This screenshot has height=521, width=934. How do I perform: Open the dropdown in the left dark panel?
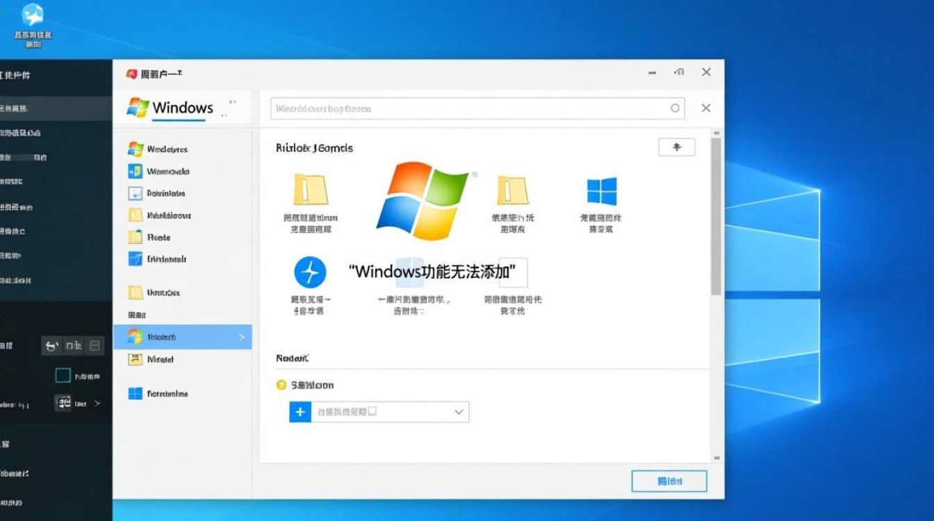pyautogui.click(x=79, y=402)
